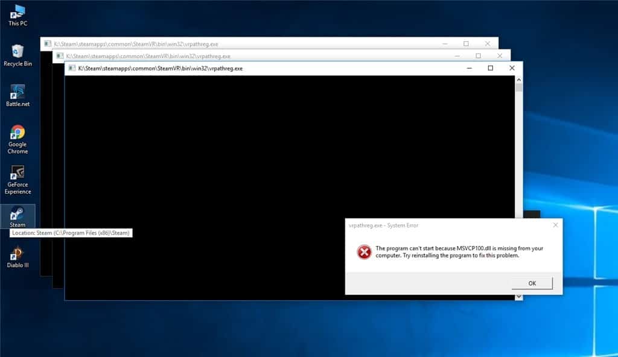
Task: Minimize the middle vrpathreg.exe console window
Action: click(x=457, y=56)
